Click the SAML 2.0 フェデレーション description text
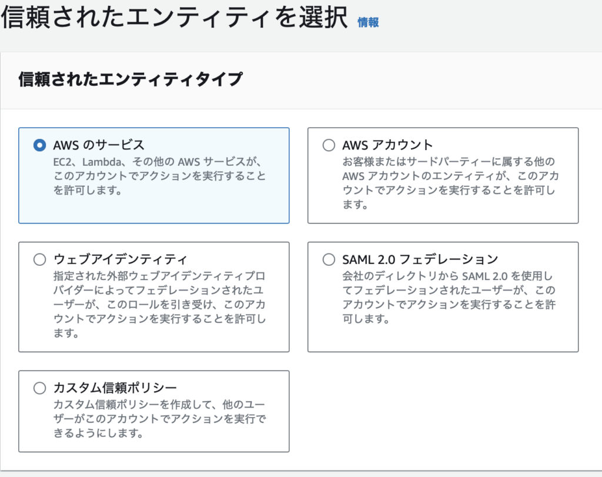The height and width of the screenshot is (477, 602). (x=449, y=297)
